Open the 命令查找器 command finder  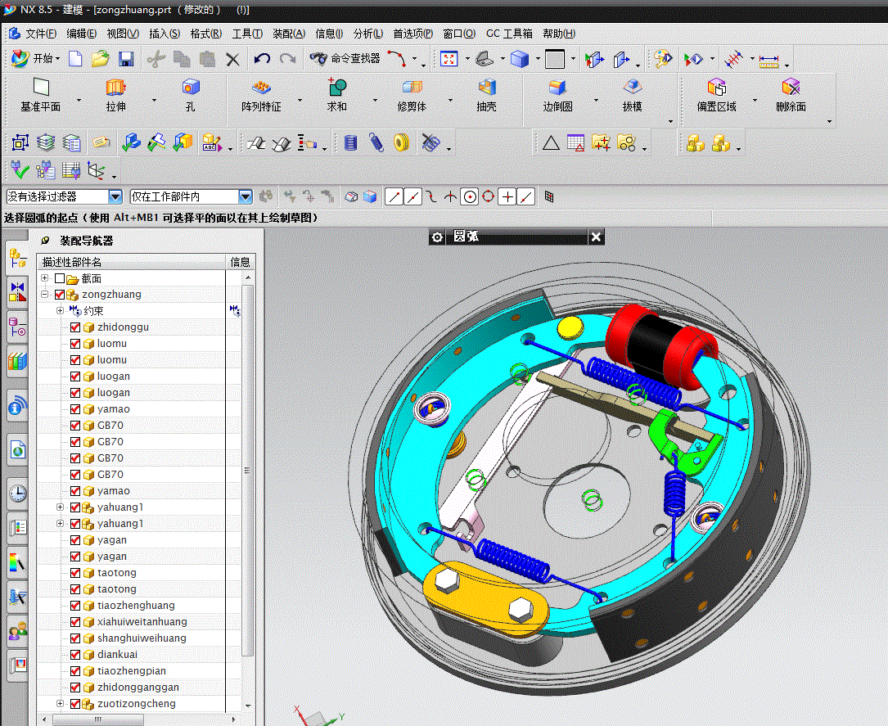point(345,58)
